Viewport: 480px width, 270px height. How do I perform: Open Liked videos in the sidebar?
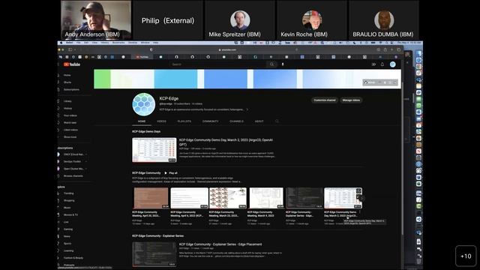[70, 130]
